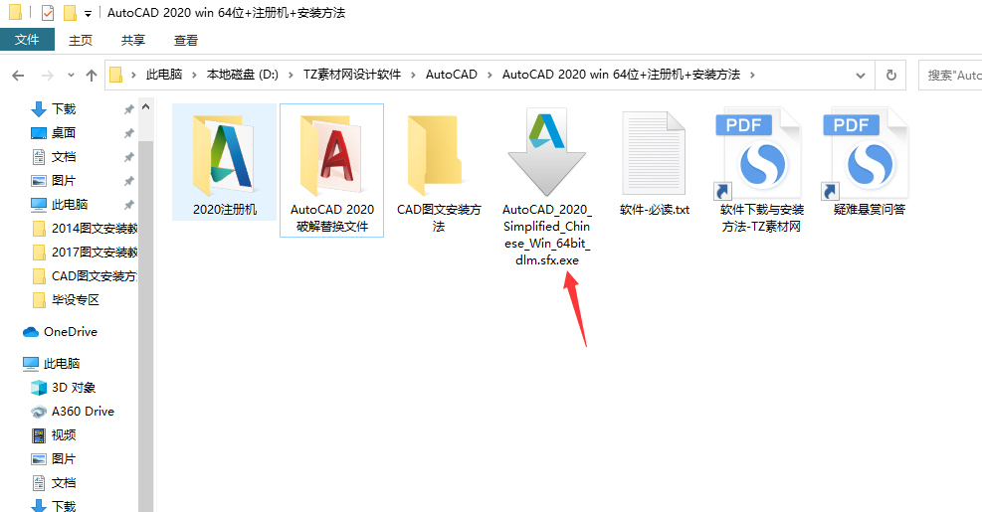Open the Recent locations dropdown arrow

(x=71, y=76)
